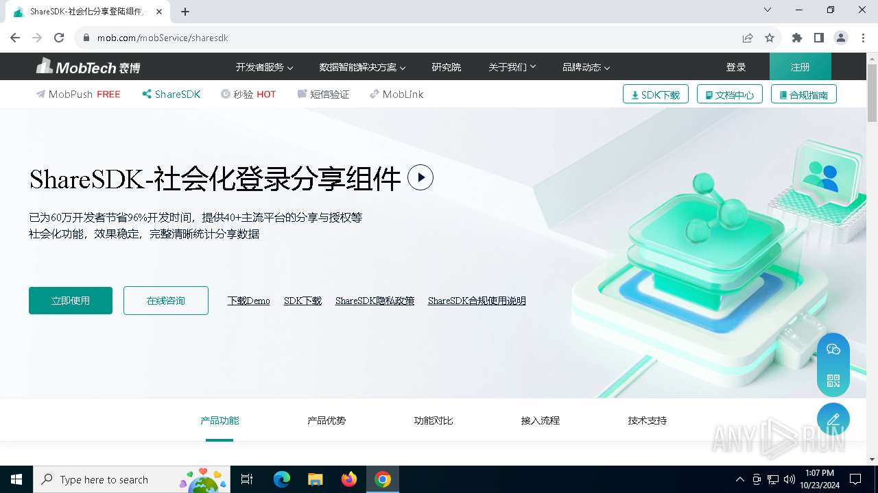This screenshot has height=493, width=878.
Task: Launch Firefox from taskbar
Action: (x=349, y=479)
